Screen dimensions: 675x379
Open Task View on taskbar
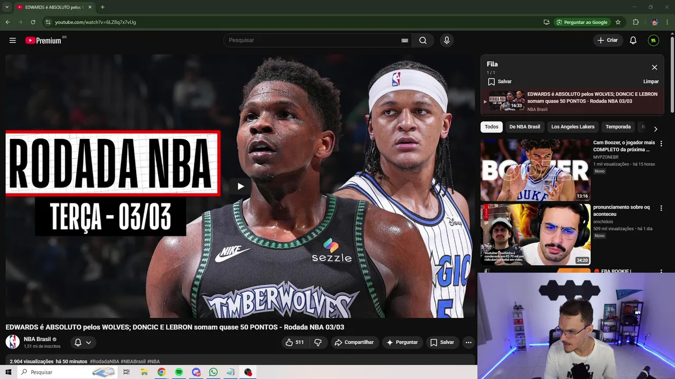click(126, 372)
